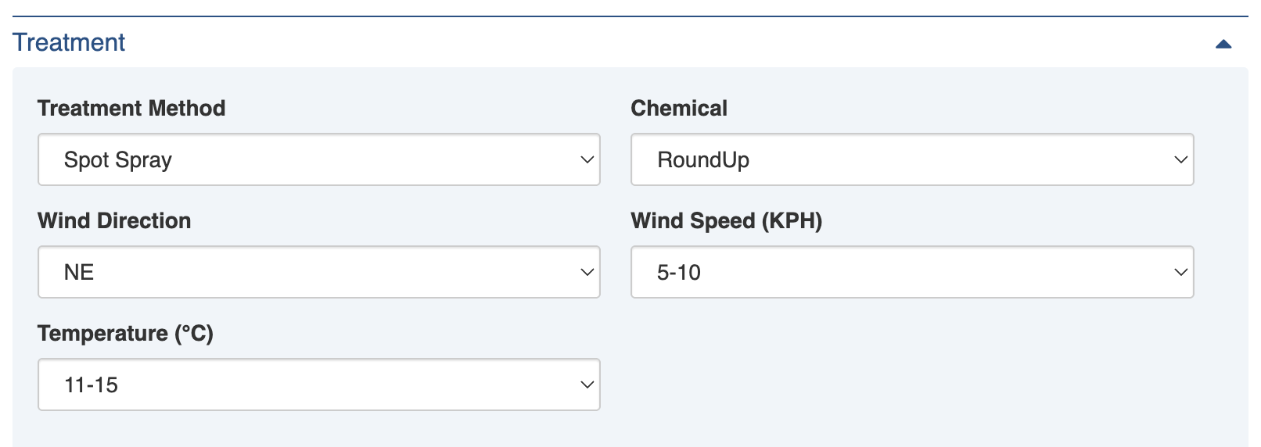Click the selected wind direction NE
The height and width of the screenshot is (447, 1261).
[x=79, y=273]
